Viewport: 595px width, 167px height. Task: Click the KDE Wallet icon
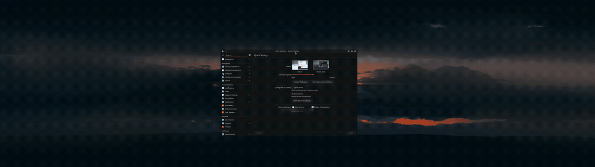coord(223,105)
